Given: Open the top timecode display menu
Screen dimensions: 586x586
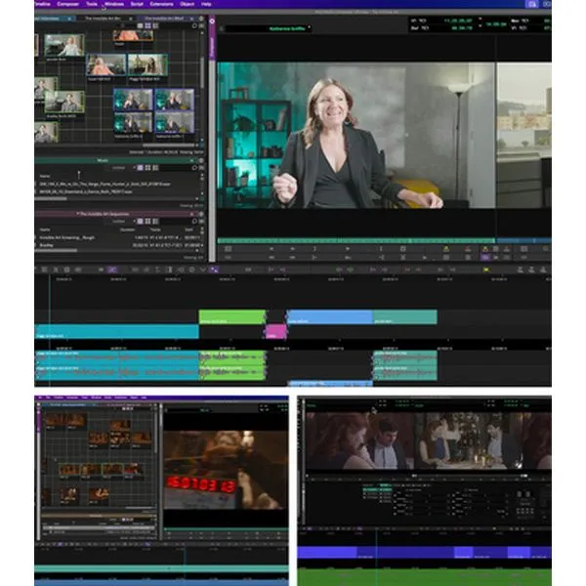Looking at the screenshot, I should (480, 19).
